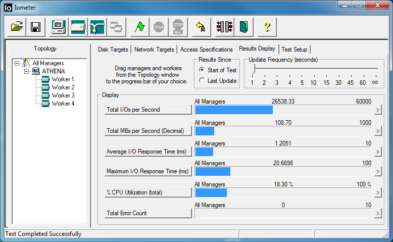This screenshot has width=393, height=242.
Task: Select the All Managers label in Topology
Action: pyautogui.click(x=48, y=63)
